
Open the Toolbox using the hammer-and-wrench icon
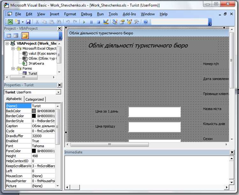[x=137, y=22]
